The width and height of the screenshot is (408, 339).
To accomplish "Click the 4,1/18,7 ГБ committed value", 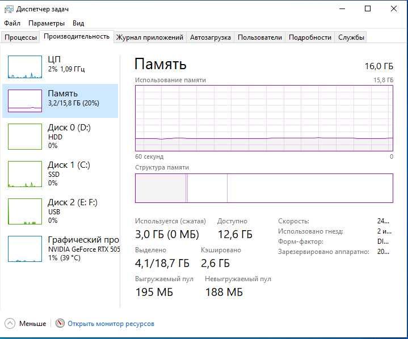I will [x=162, y=263].
